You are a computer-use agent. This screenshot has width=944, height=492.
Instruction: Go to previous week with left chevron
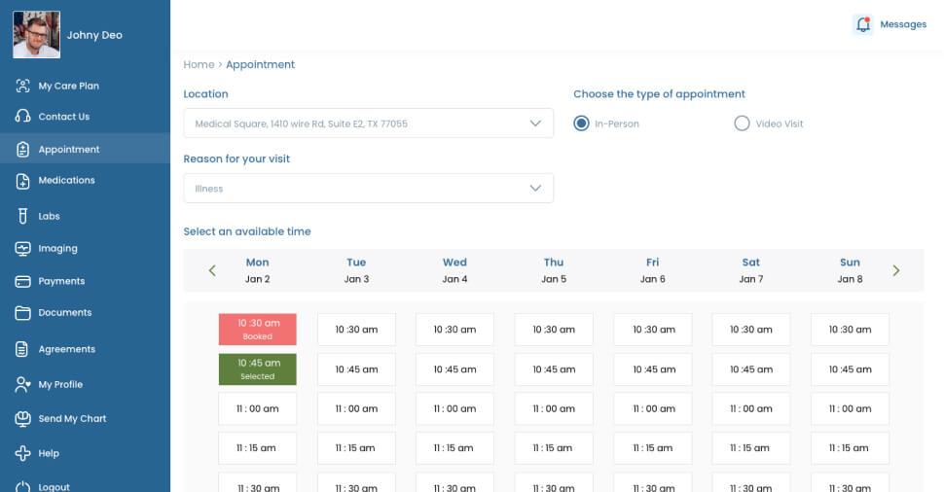(x=212, y=270)
